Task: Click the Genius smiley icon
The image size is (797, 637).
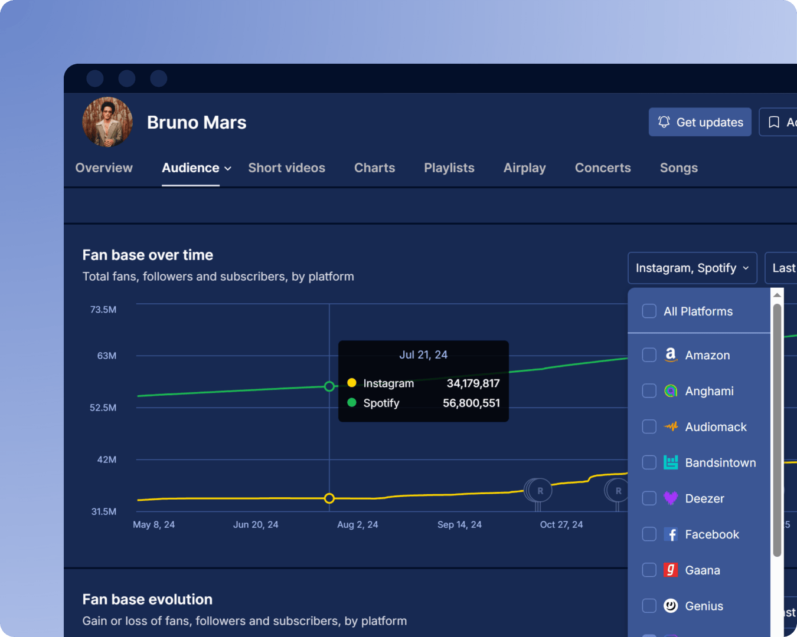Action: tap(671, 606)
